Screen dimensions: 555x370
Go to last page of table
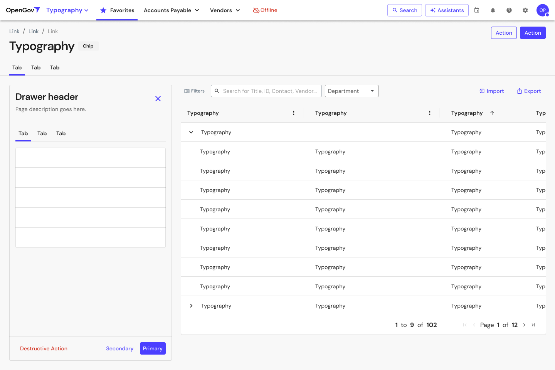(533, 325)
